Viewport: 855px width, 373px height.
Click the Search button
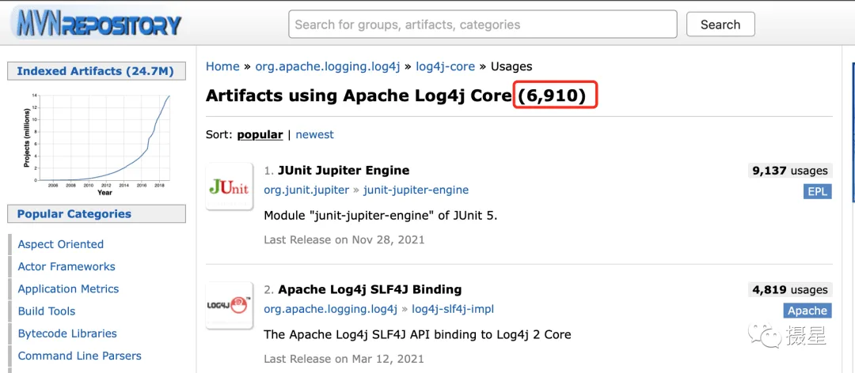720,24
